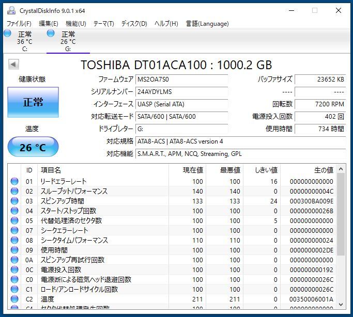Viewport: 353px width, 317px height.
Task: Click status icon for 代替処理済のセクタ数 row
Action: click(x=14, y=220)
